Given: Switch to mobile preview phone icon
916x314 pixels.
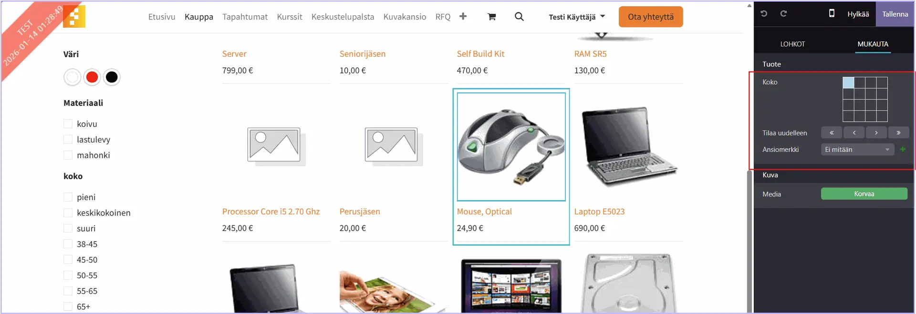Looking at the screenshot, I should pyautogui.click(x=832, y=13).
